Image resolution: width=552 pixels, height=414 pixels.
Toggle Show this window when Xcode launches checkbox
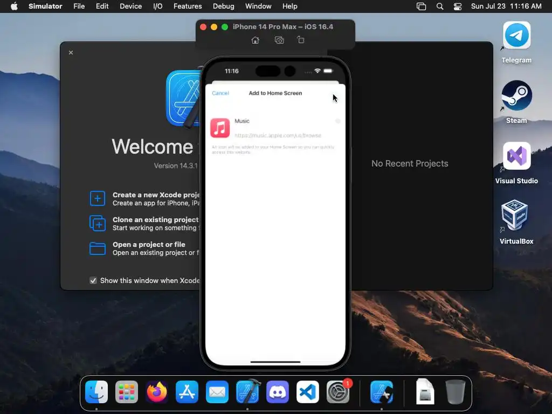coord(93,280)
